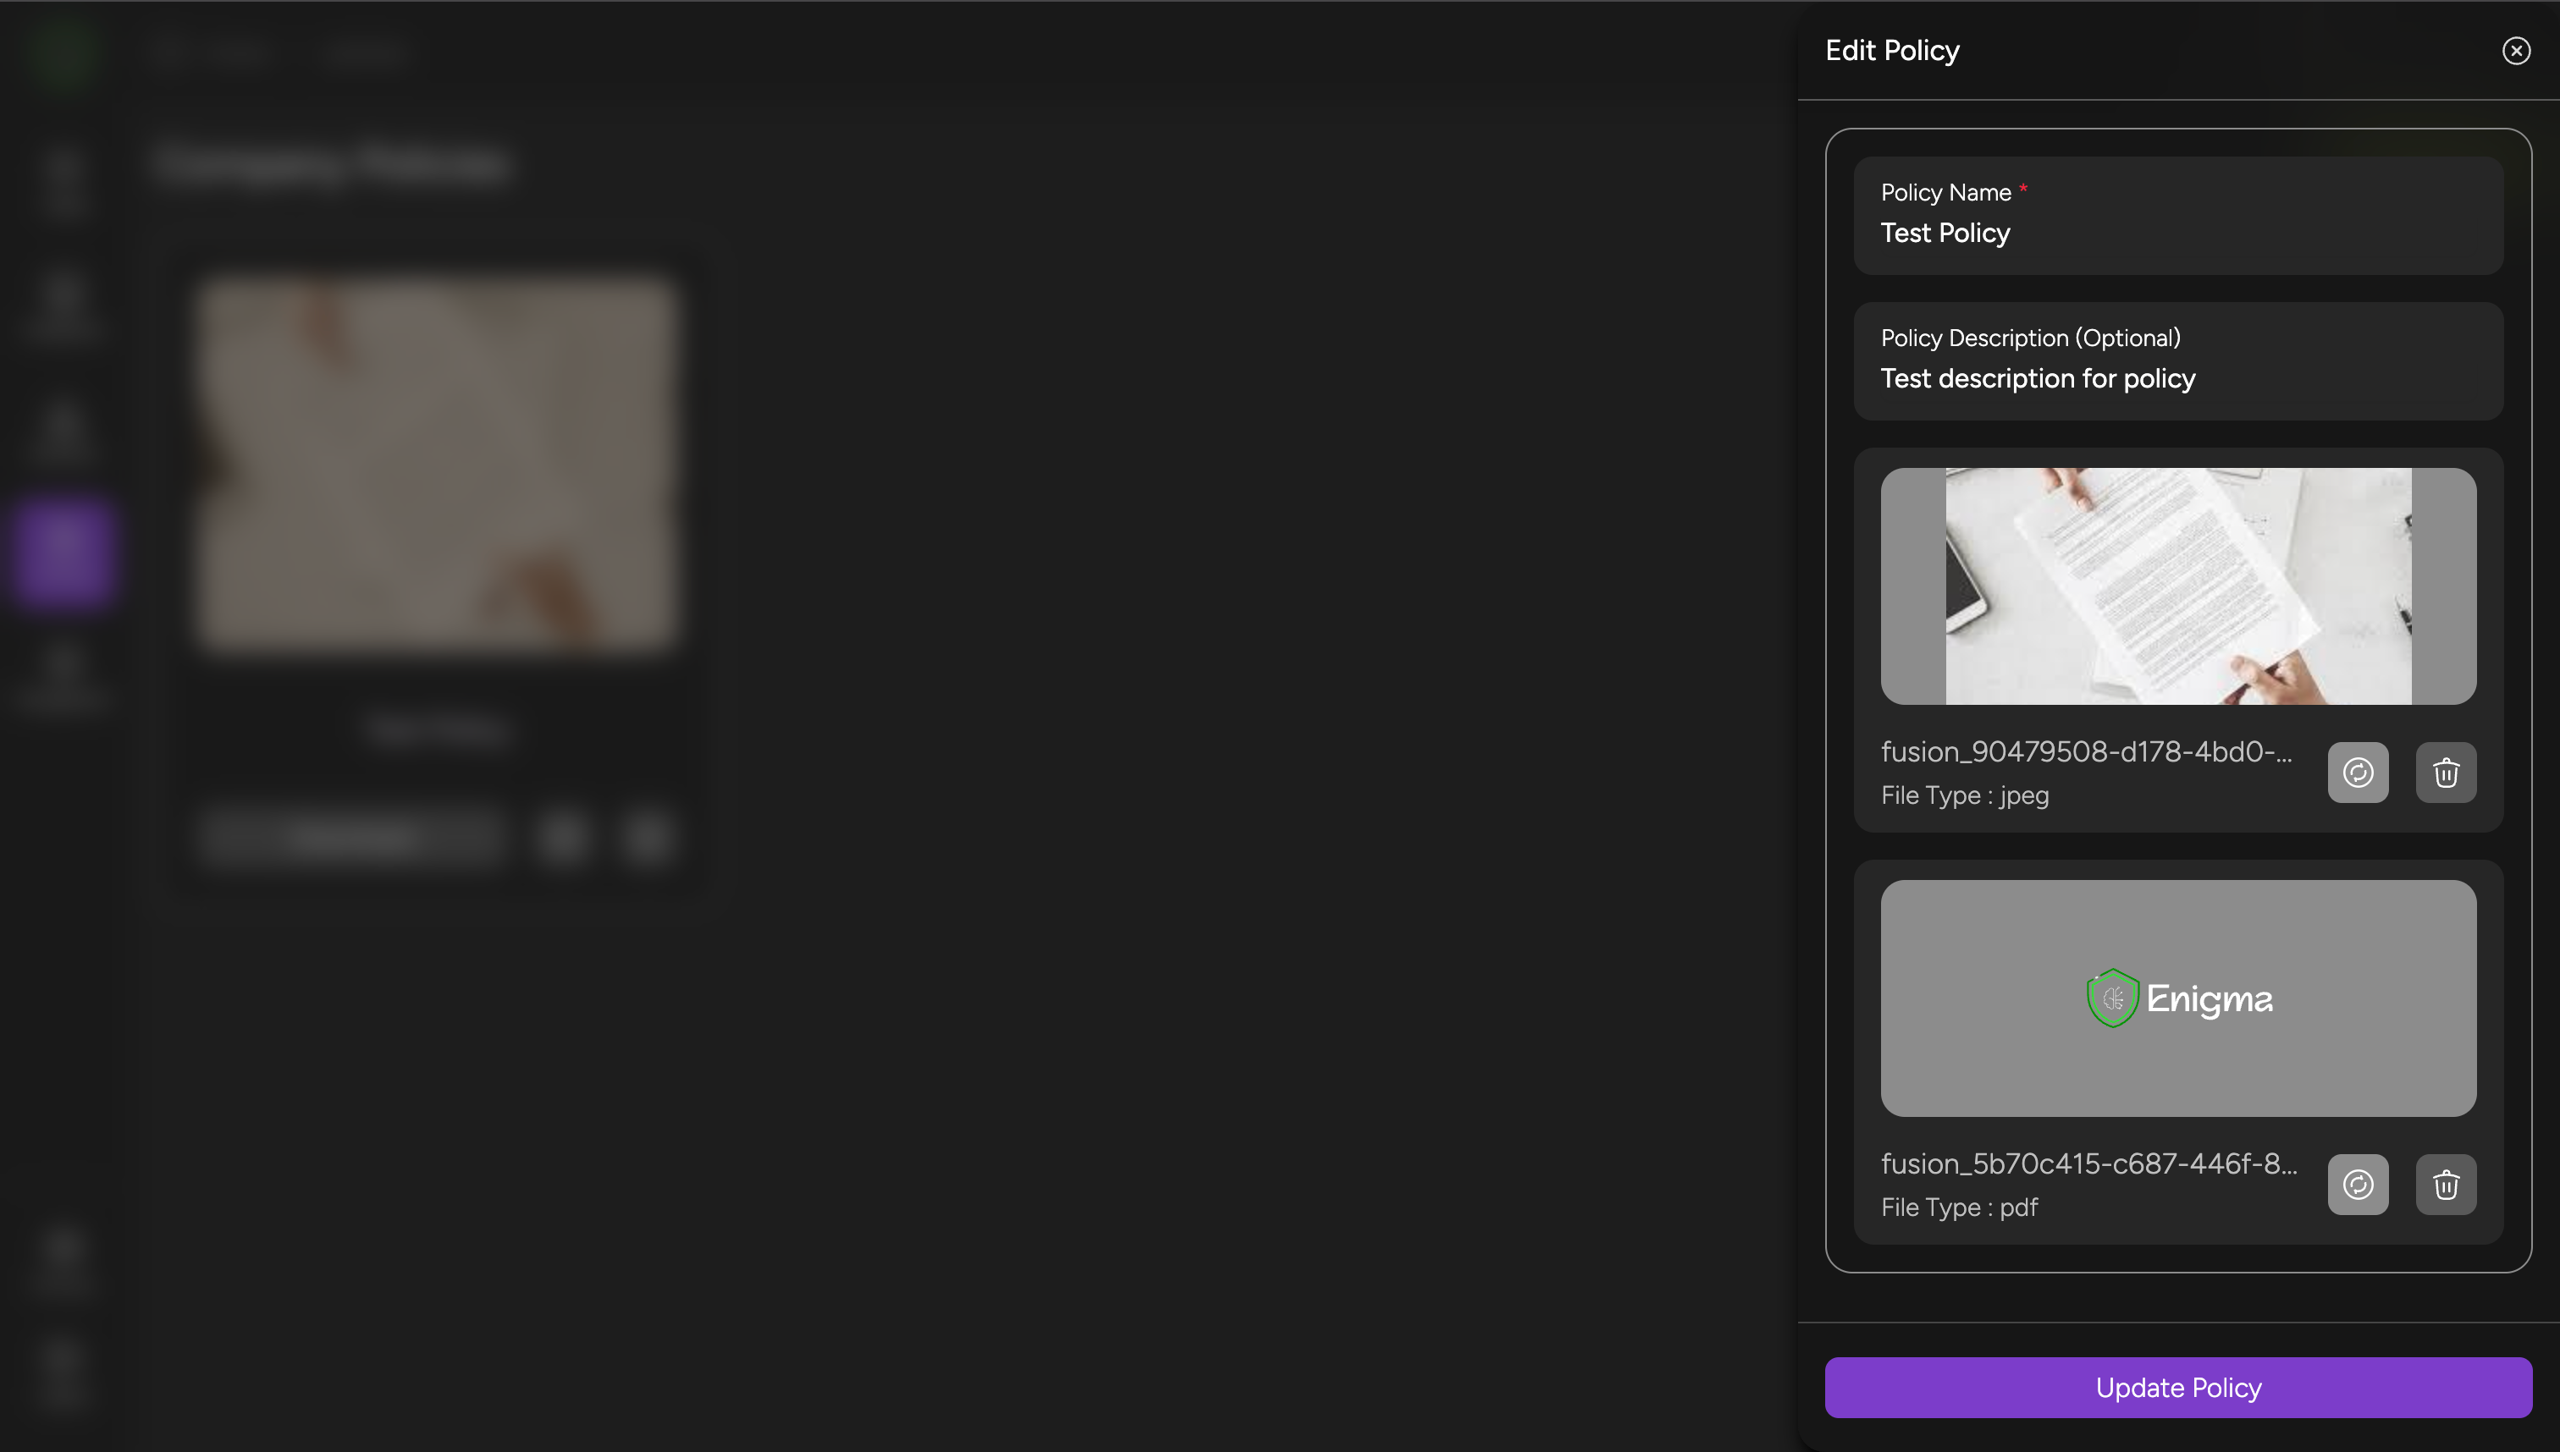Delete the pdf policy file
Screen dimensions: 2560x1452
coord(2445,1184)
